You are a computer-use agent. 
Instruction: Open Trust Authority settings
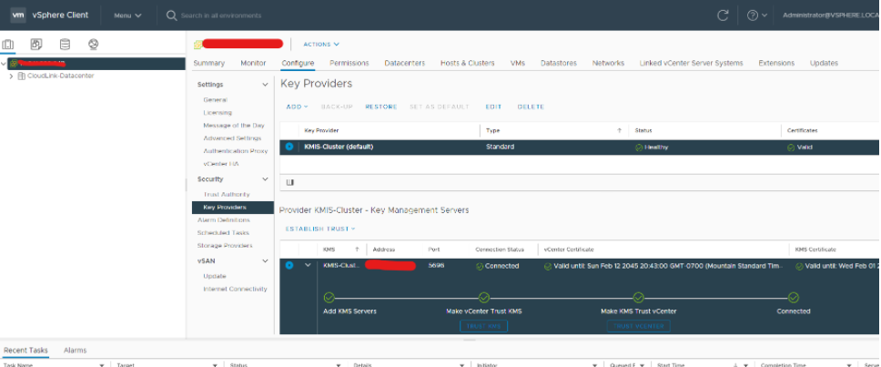pos(227,195)
